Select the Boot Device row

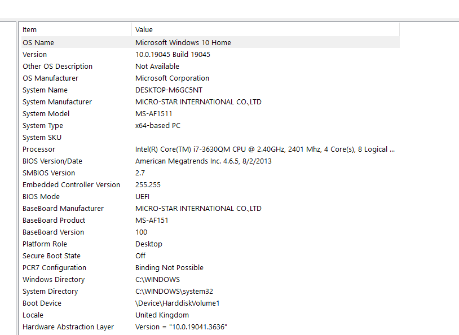coord(210,303)
